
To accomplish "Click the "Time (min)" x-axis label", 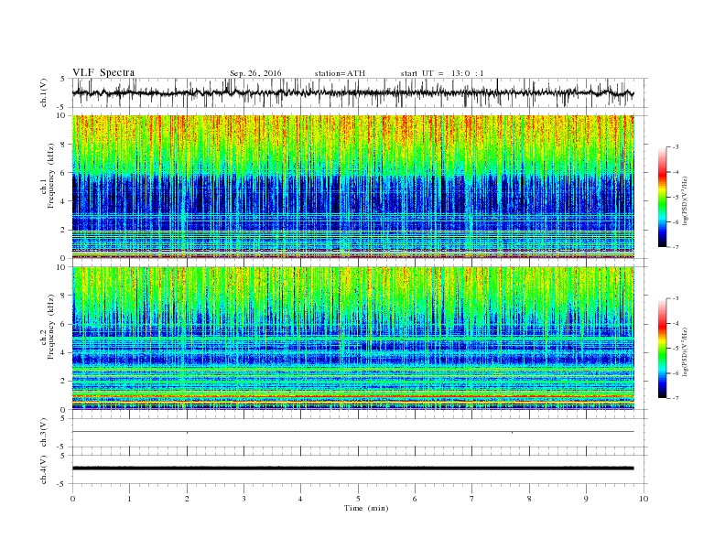I will pos(366,508).
